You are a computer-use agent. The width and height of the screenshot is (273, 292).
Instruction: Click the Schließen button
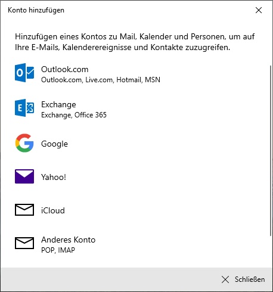(x=243, y=279)
